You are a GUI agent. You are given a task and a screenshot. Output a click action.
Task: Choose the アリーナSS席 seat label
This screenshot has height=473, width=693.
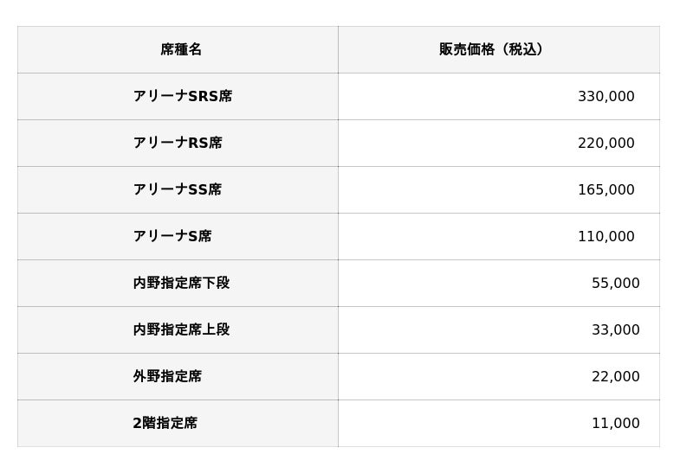tap(178, 190)
